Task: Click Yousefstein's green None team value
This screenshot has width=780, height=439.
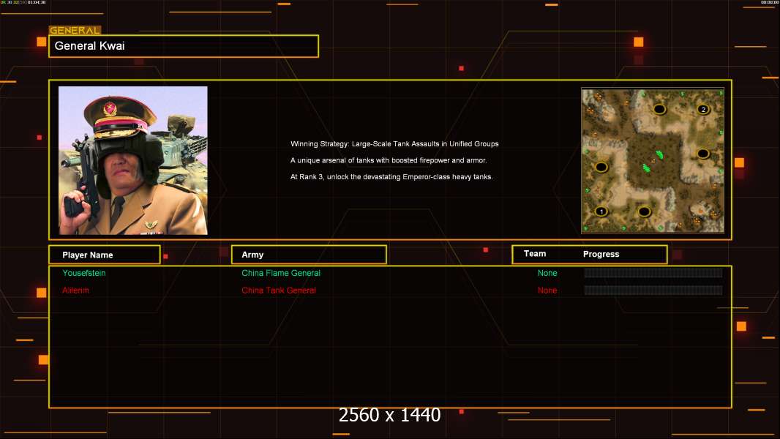Action: point(547,273)
